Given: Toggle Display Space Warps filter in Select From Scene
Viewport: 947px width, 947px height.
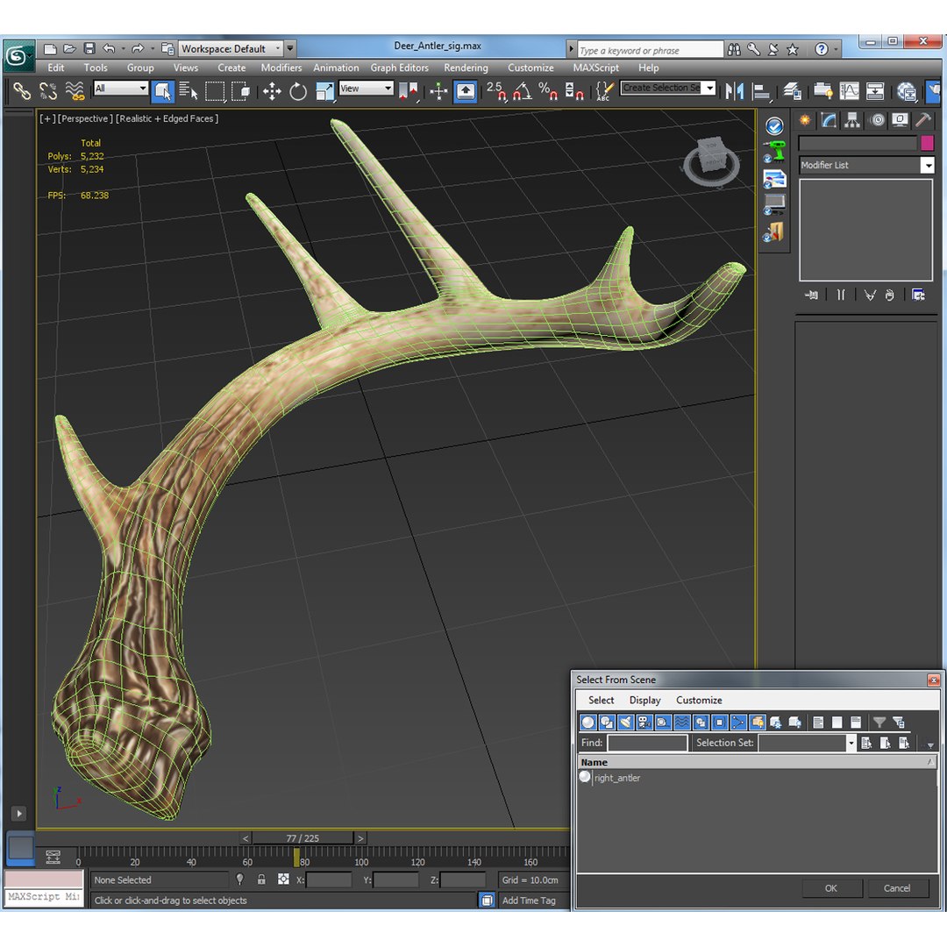Looking at the screenshot, I should [682, 722].
